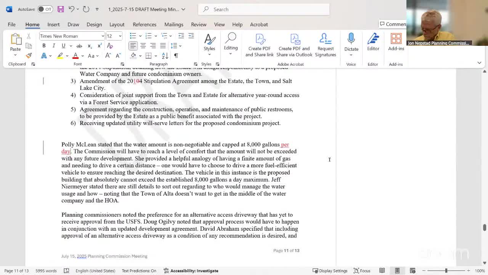
Task: Click the Format Painter brush icon
Action: (29, 56)
